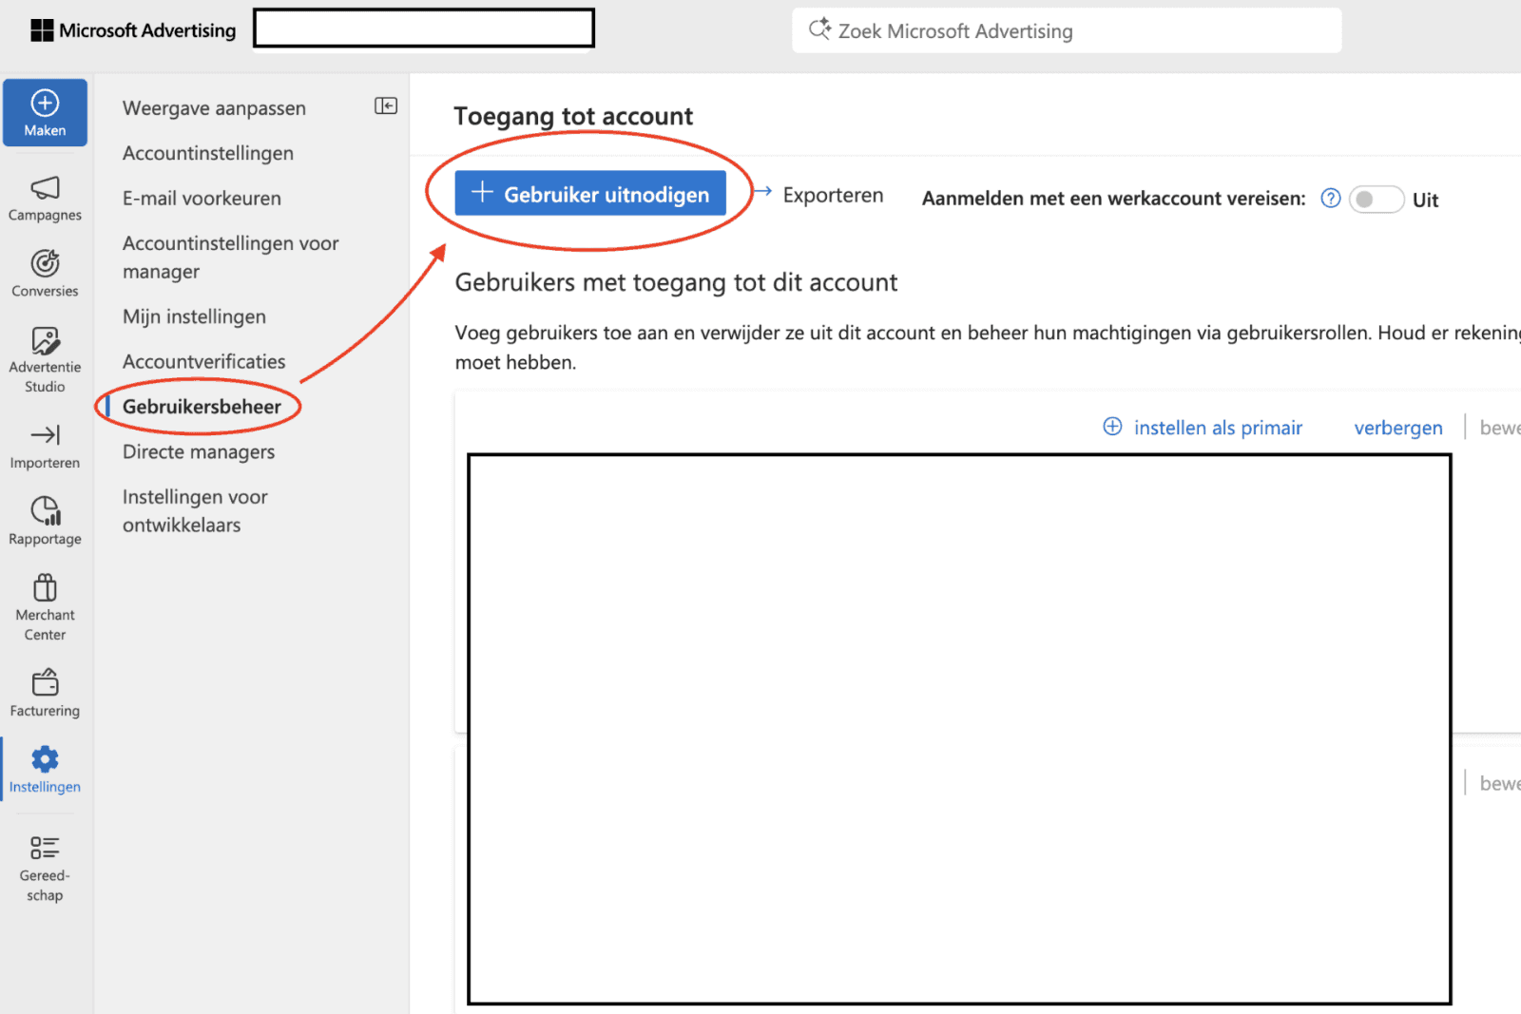Viewport: 1521px width, 1014px height.
Task: Open Campagnes megaphone icon
Action: click(45, 187)
